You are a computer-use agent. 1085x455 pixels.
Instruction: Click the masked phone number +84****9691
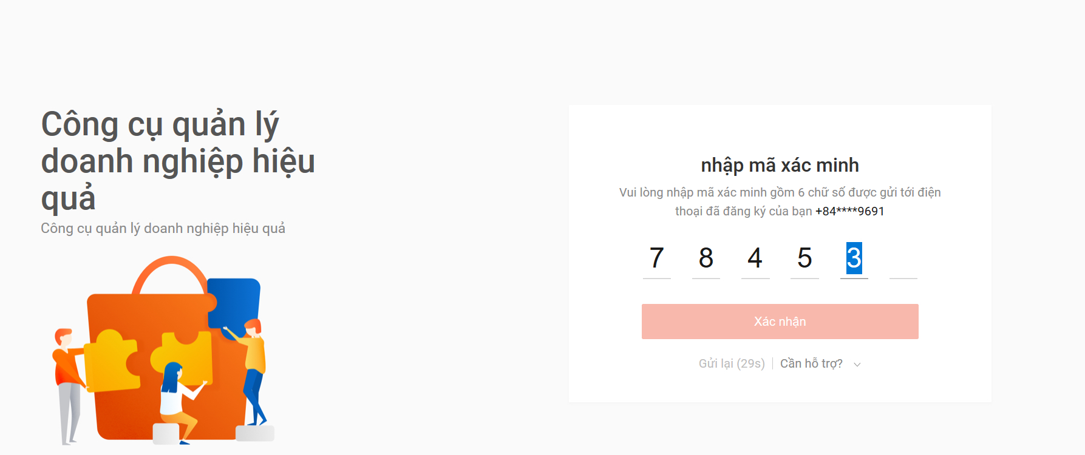point(849,211)
